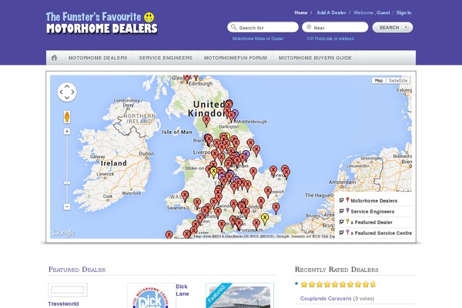Click the red pin near Glasgow
462x308 pixels.
pyautogui.click(x=187, y=78)
